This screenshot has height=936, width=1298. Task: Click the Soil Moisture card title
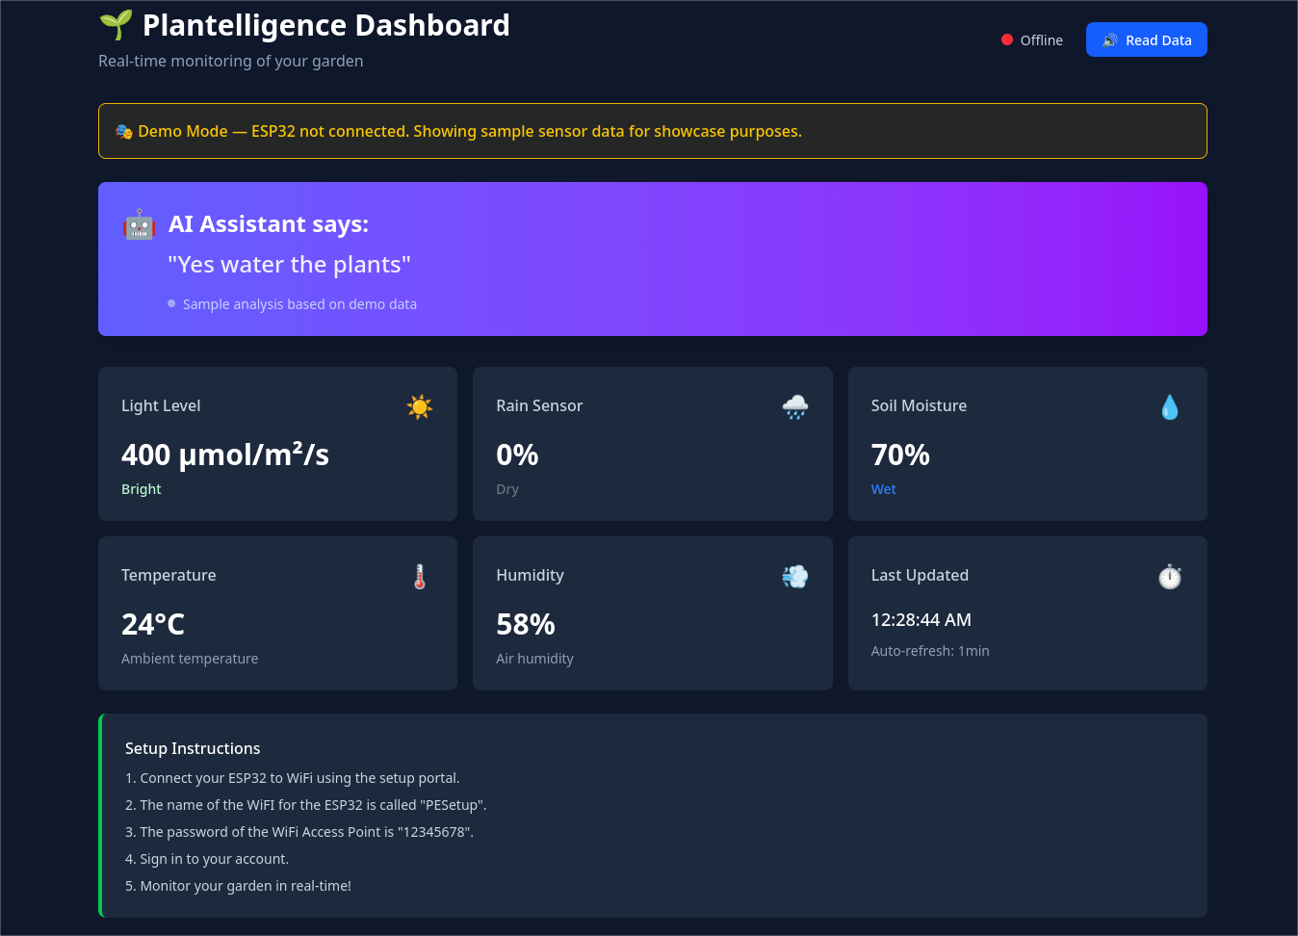(x=919, y=405)
